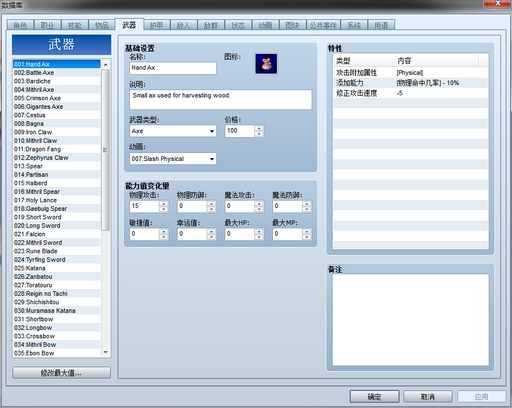Increase 敏捷值 value with up arrow
This screenshot has width=512, height=408.
[163, 231]
